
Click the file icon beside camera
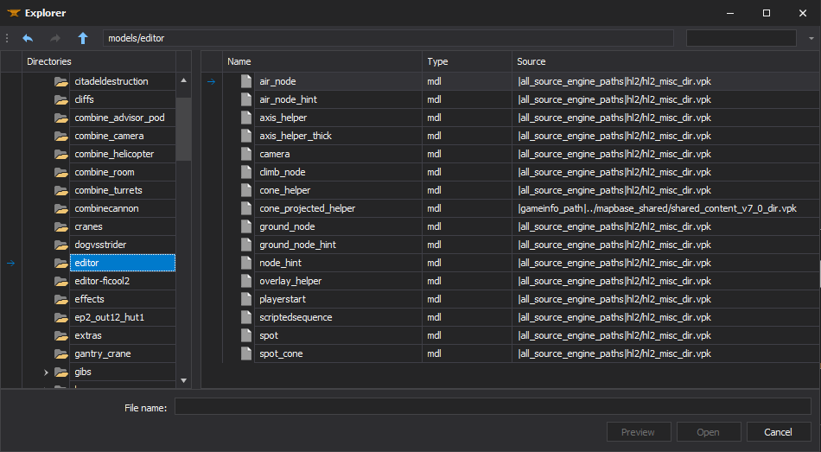pyautogui.click(x=245, y=154)
